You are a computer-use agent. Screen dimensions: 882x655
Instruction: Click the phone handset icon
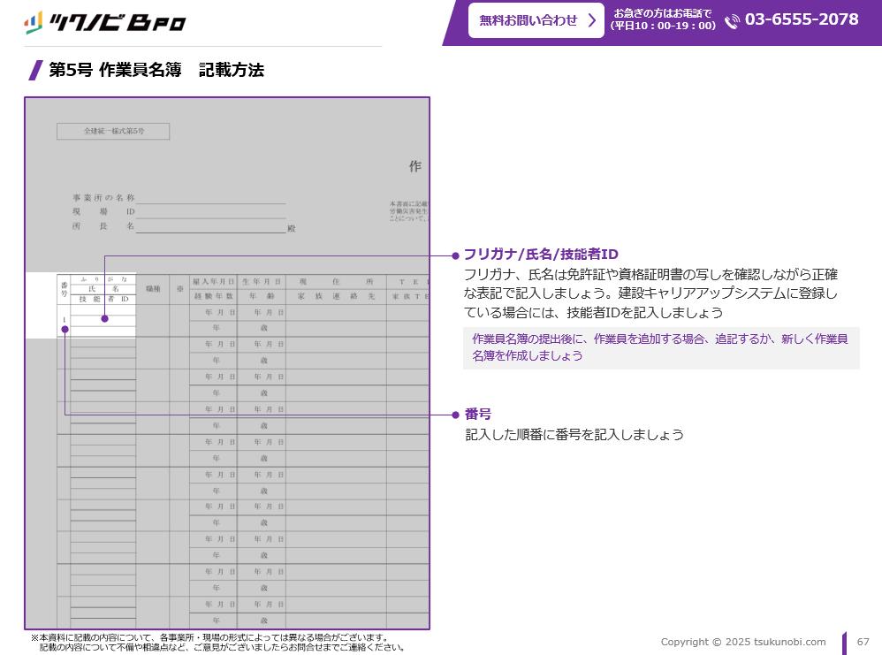pyautogui.click(x=732, y=21)
